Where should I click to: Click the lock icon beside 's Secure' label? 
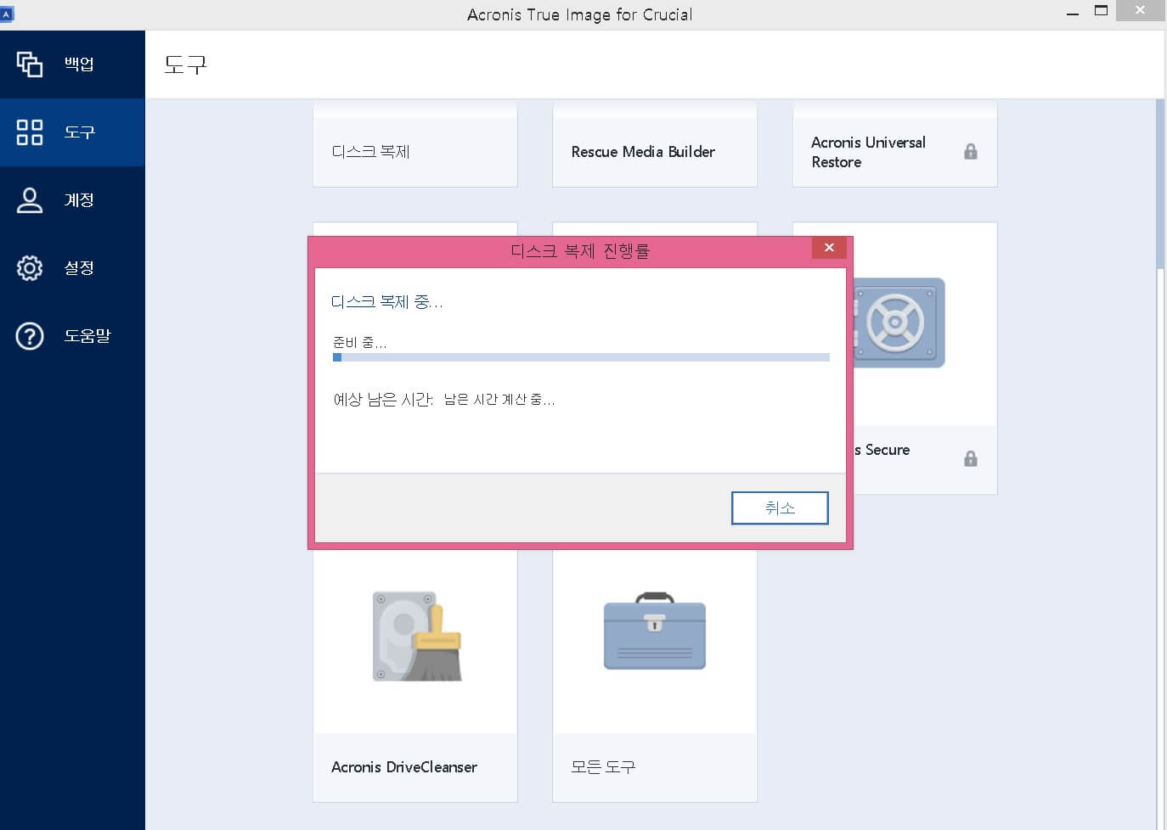[971, 459]
